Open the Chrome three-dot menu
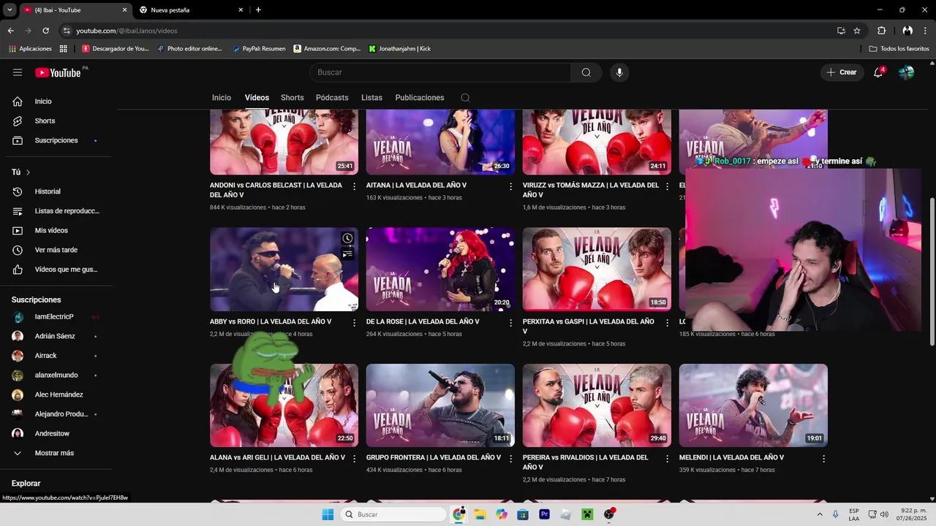This screenshot has width=936, height=526. (926, 31)
